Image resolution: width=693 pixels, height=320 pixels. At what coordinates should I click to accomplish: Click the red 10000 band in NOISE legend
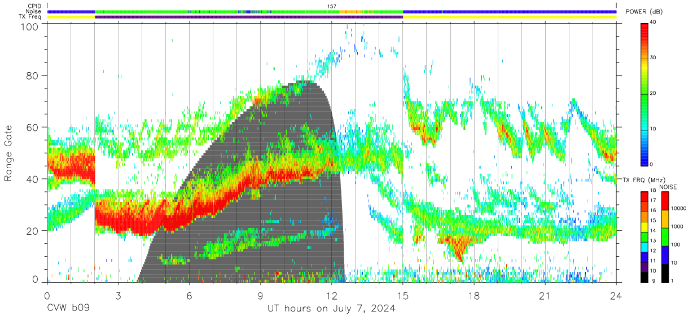(x=664, y=201)
